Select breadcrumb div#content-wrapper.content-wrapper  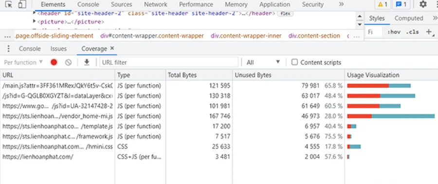click(x=152, y=36)
